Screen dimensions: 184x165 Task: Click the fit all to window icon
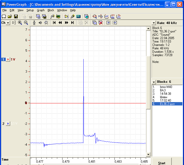click(46, 23)
